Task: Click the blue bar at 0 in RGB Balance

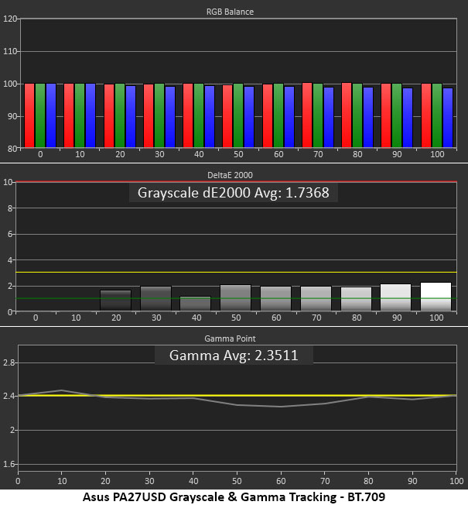Action: point(51,115)
